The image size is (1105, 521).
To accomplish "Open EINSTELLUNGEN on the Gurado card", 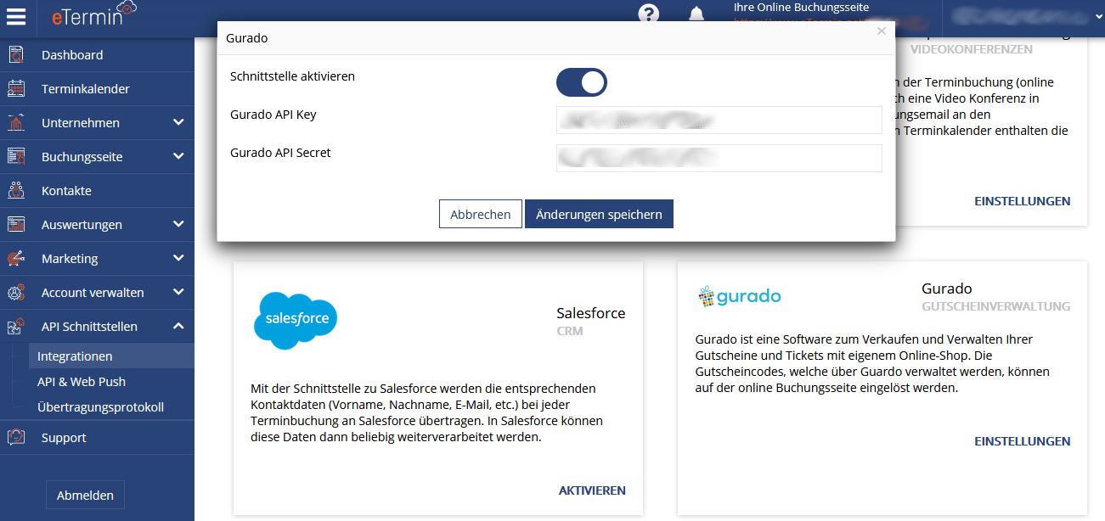I will (1023, 441).
